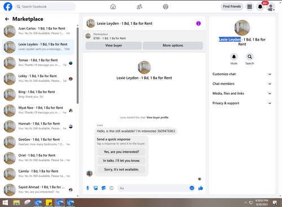The height and width of the screenshot is (207, 282).
Task: Open Hannah conversation
Action: point(38,126)
